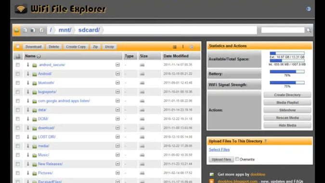The image size is (325, 183).
Task: Go to root slash in breadcrumb
Action: [51, 30]
